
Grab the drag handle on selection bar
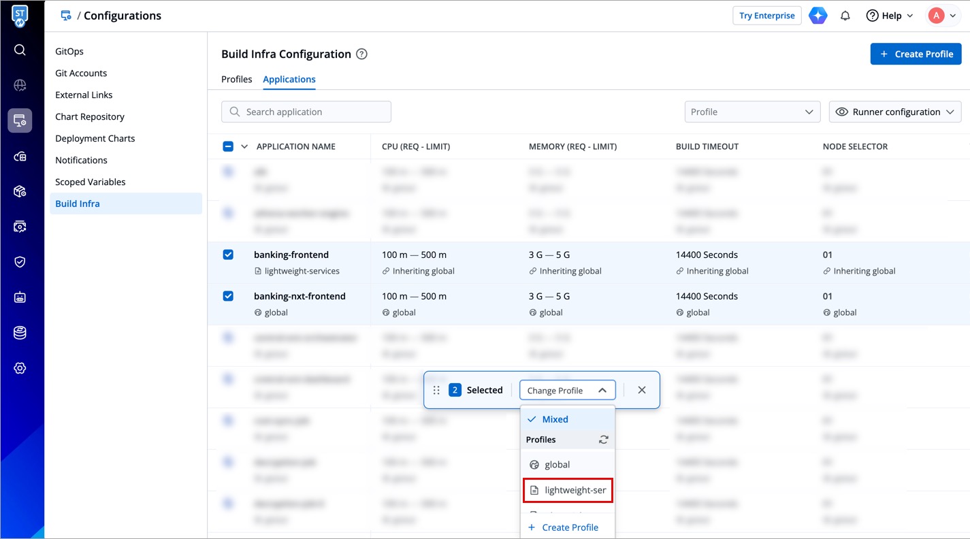point(436,390)
